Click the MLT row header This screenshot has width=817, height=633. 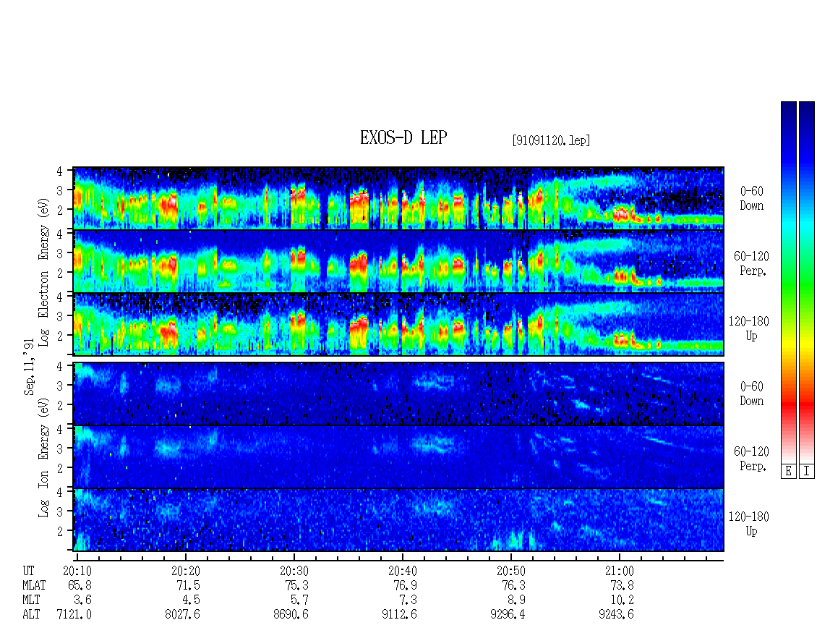pos(31,600)
